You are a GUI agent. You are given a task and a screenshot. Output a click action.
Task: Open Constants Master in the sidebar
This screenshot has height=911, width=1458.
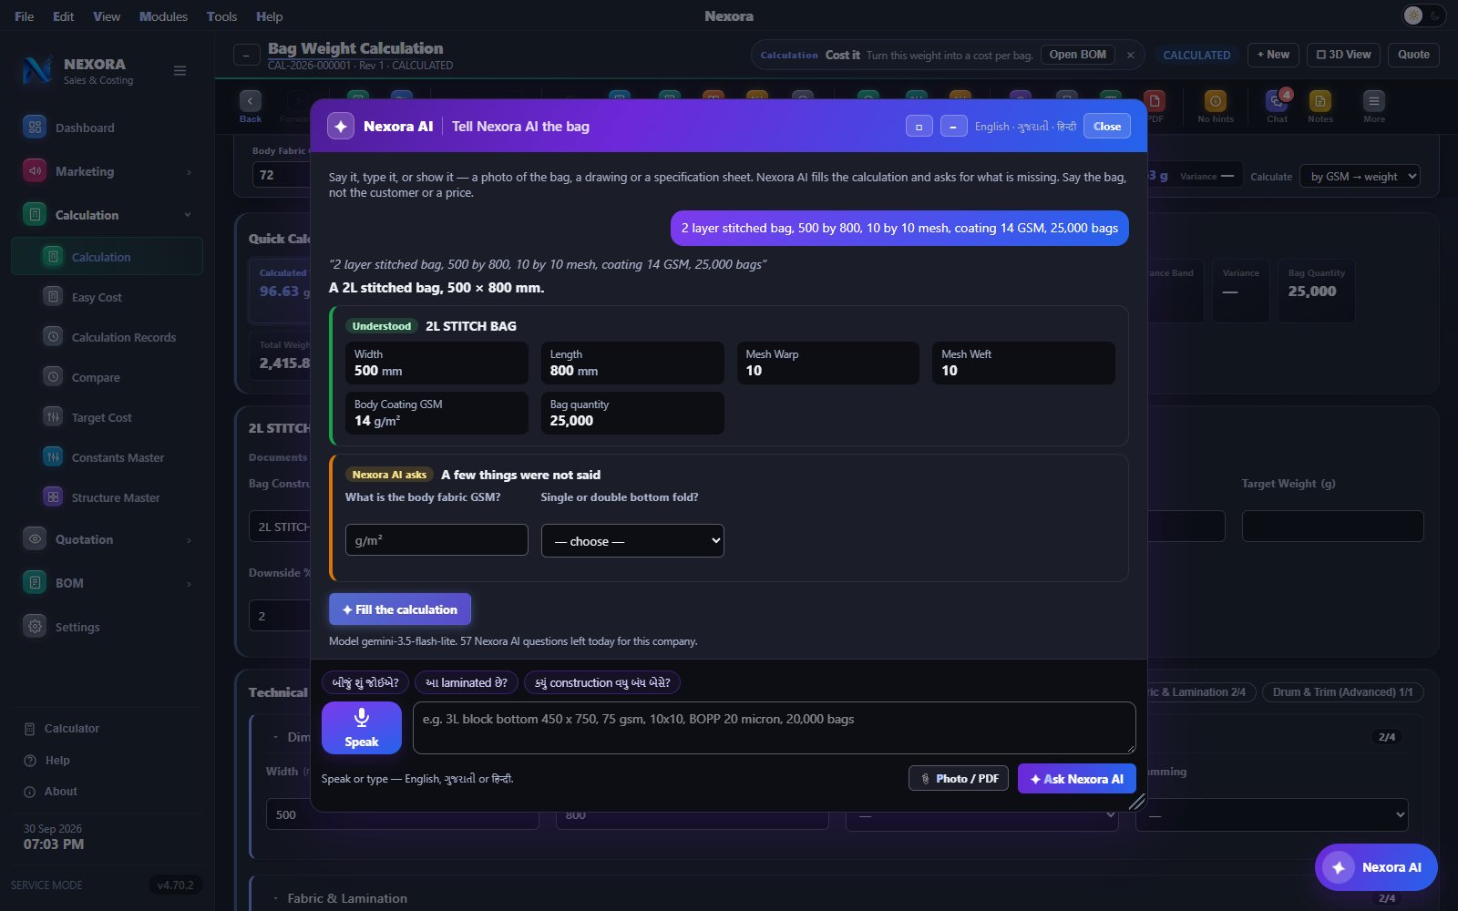pyautogui.click(x=107, y=457)
